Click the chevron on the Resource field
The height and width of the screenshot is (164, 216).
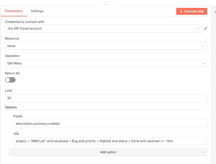pos(203,46)
